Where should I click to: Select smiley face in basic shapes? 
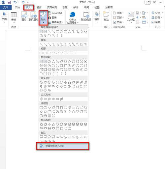pyautogui.click(x=65, y=70)
